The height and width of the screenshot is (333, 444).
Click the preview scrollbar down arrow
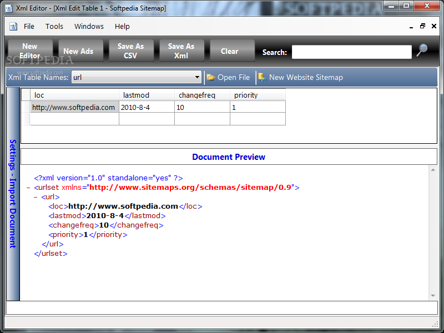coord(433,296)
